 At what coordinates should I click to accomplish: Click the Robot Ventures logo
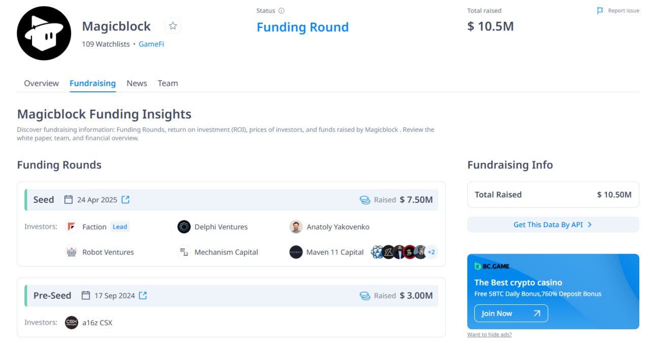point(72,252)
